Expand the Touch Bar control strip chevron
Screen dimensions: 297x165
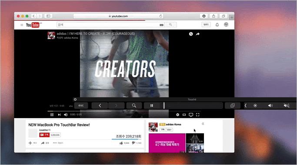pos(246,106)
